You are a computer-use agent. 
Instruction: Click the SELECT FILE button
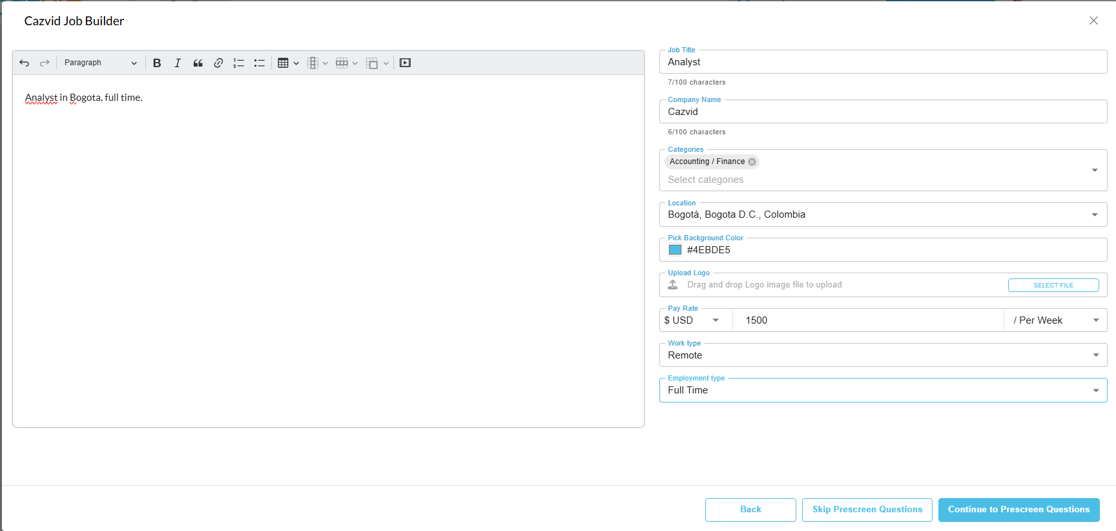pos(1053,285)
